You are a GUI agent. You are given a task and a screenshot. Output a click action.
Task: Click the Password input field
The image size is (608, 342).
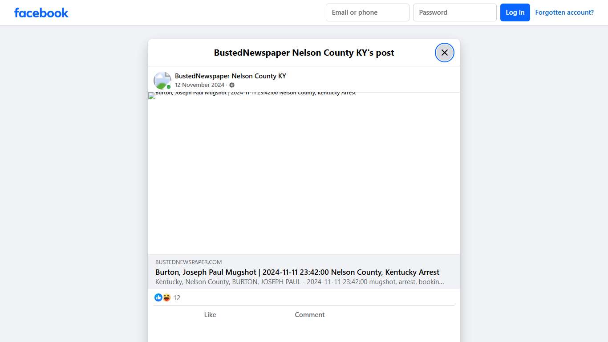(x=454, y=12)
